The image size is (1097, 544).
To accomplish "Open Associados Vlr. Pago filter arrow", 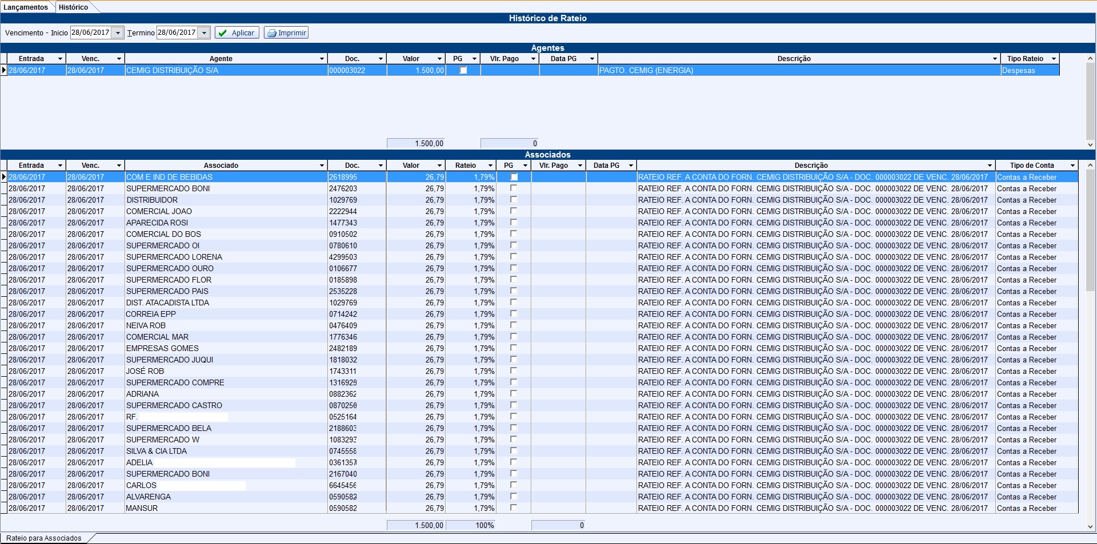I will click(580, 166).
